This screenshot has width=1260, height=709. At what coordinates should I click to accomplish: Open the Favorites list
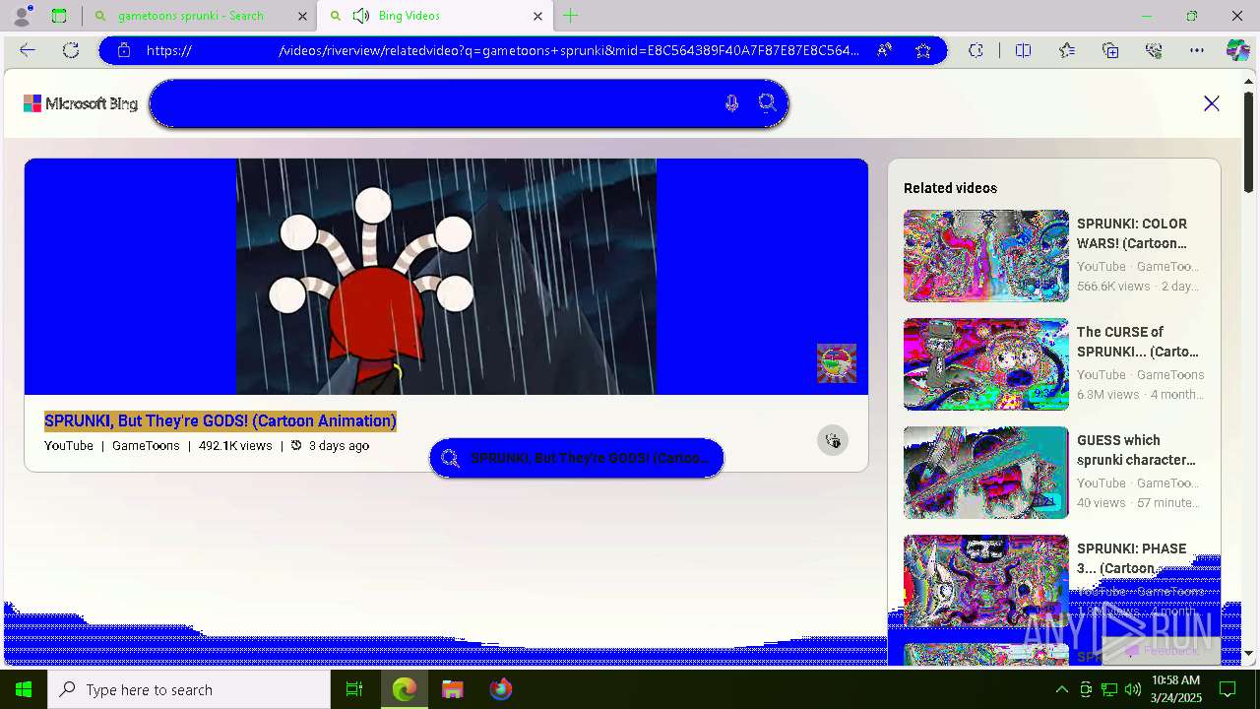pyautogui.click(x=1067, y=50)
